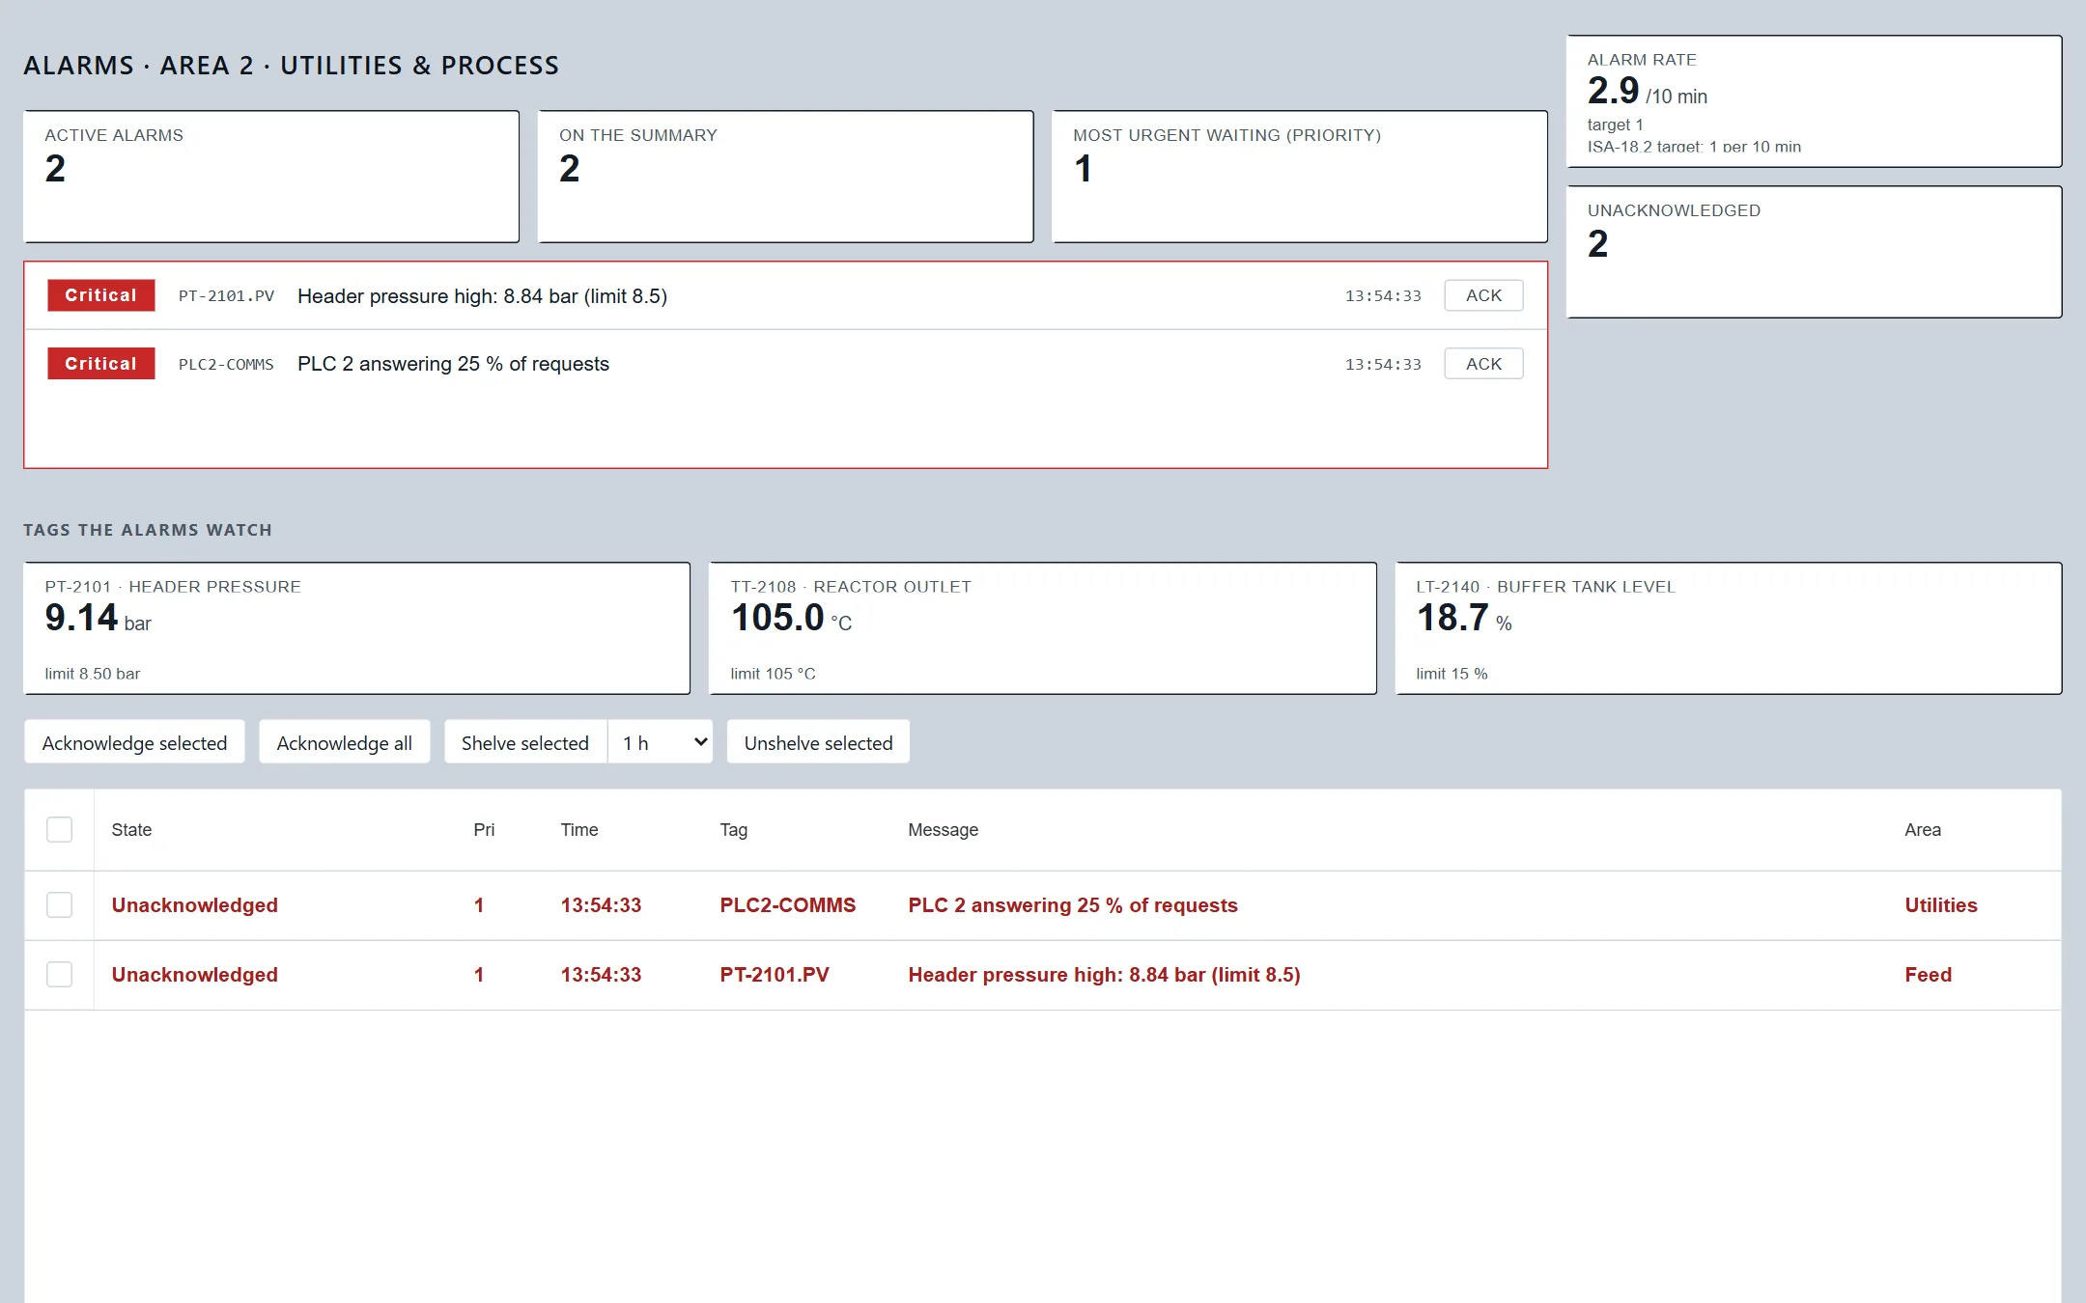The width and height of the screenshot is (2086, 1303).
Task: Check the PLC2-COMMS alarm row checkbox
Action: pyautogui.click(x=59, y=904)
